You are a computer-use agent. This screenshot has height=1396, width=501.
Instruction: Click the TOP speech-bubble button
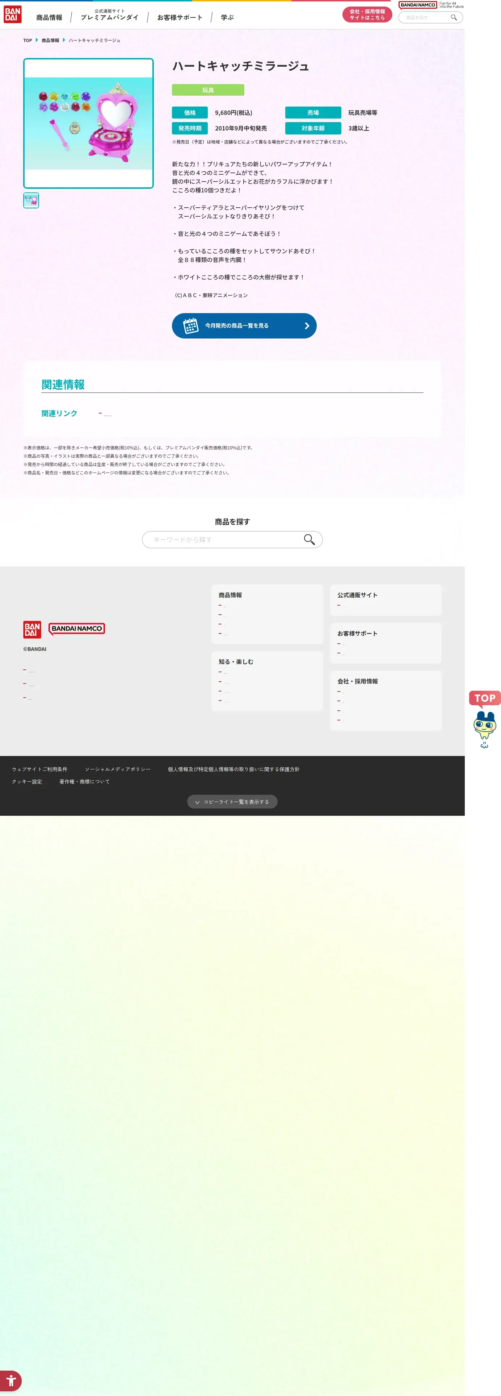coord(485,698)
